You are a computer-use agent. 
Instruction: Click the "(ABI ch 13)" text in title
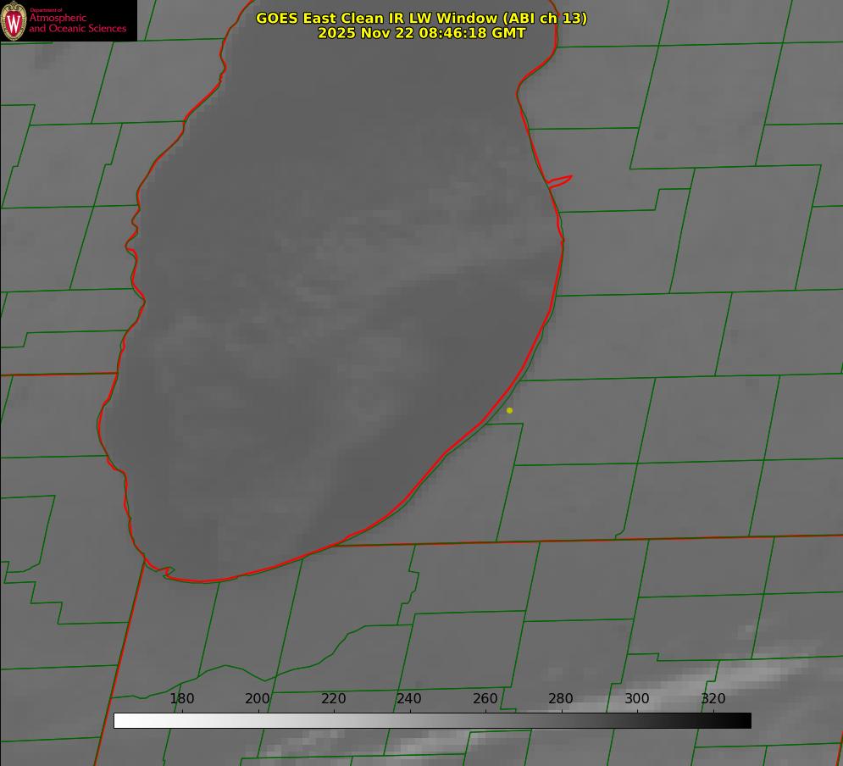point(545,18)
